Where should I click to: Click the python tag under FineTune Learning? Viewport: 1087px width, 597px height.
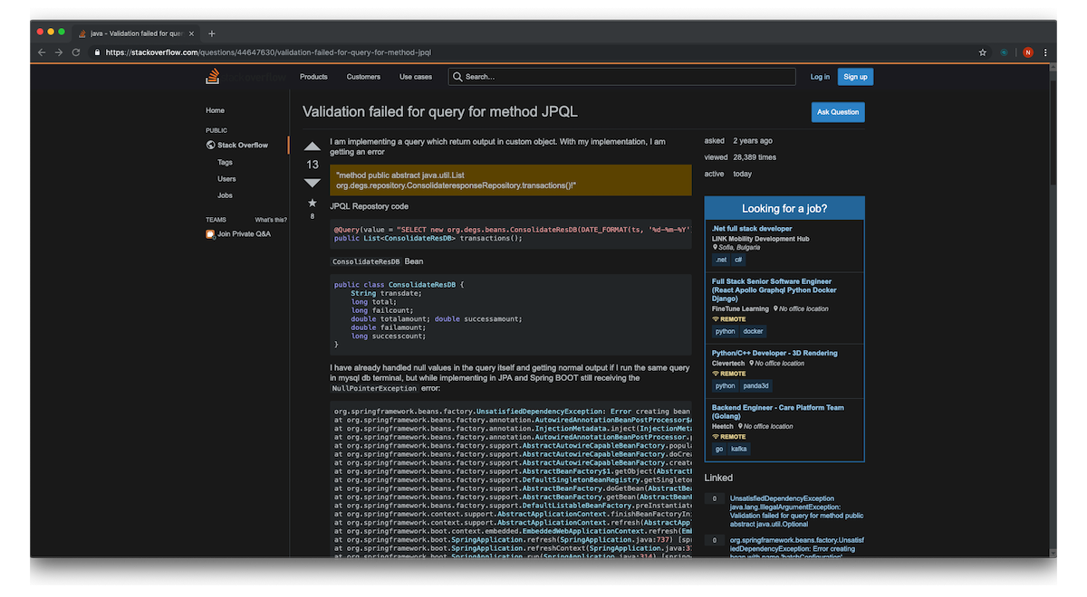pos(726,331)
